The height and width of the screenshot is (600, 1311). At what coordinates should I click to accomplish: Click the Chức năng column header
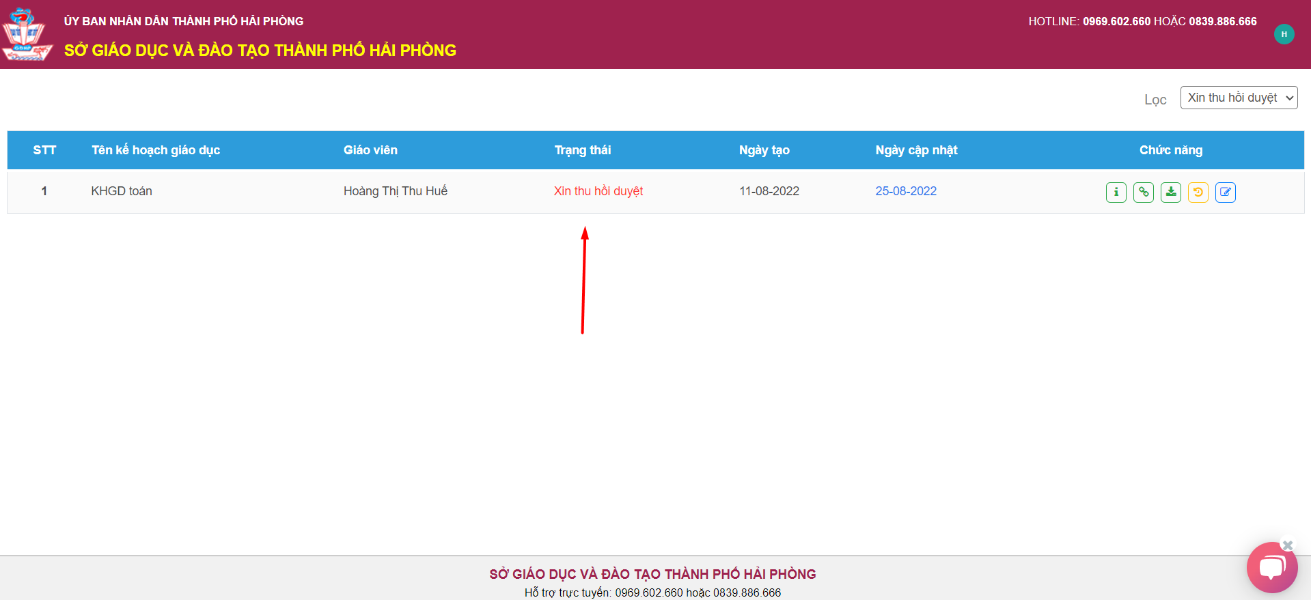[x=1171, y=150]
